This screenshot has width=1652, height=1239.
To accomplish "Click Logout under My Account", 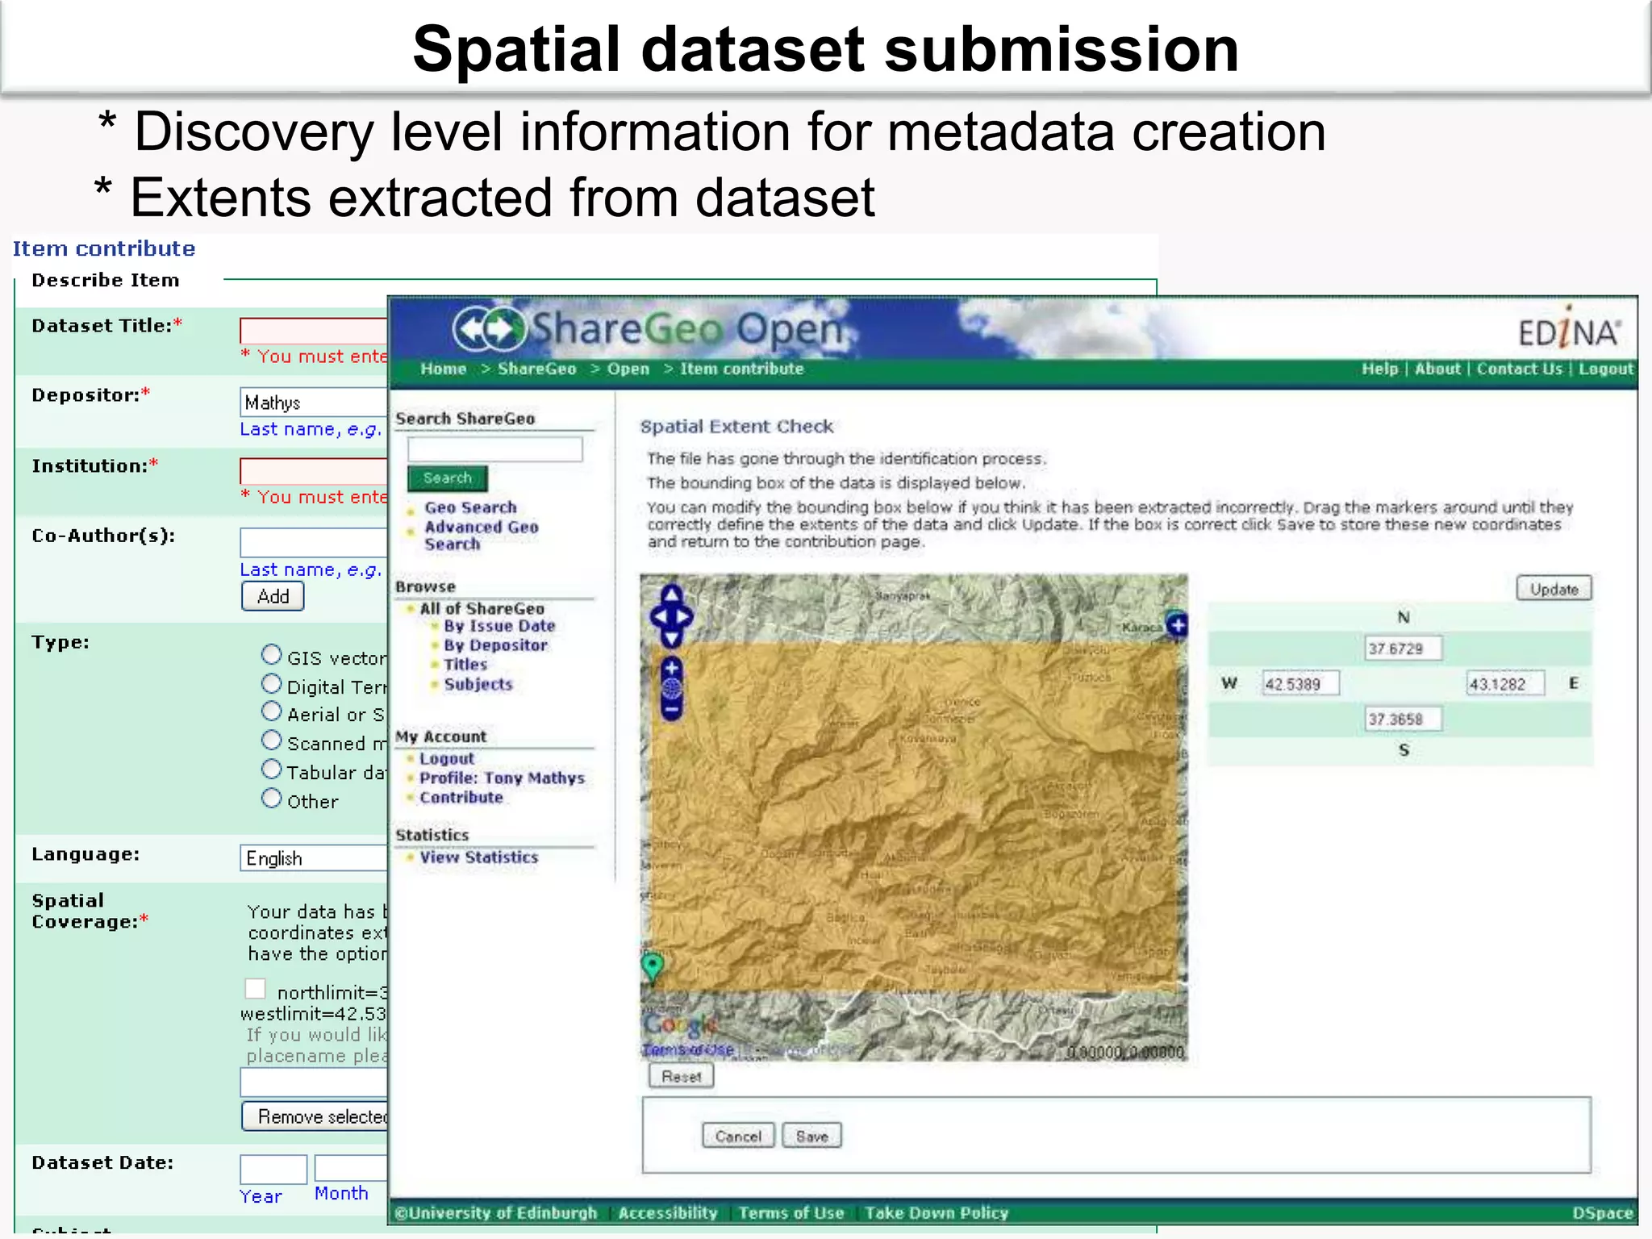I will pos(447,759).
